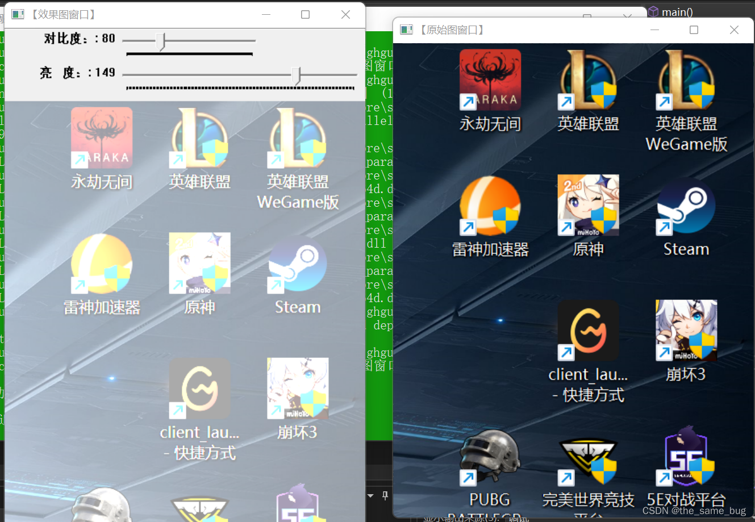The width and height of the screenshot is (755, 522).
Task: Click 永劫无间 icon in original image window
Action: (490, 80)
